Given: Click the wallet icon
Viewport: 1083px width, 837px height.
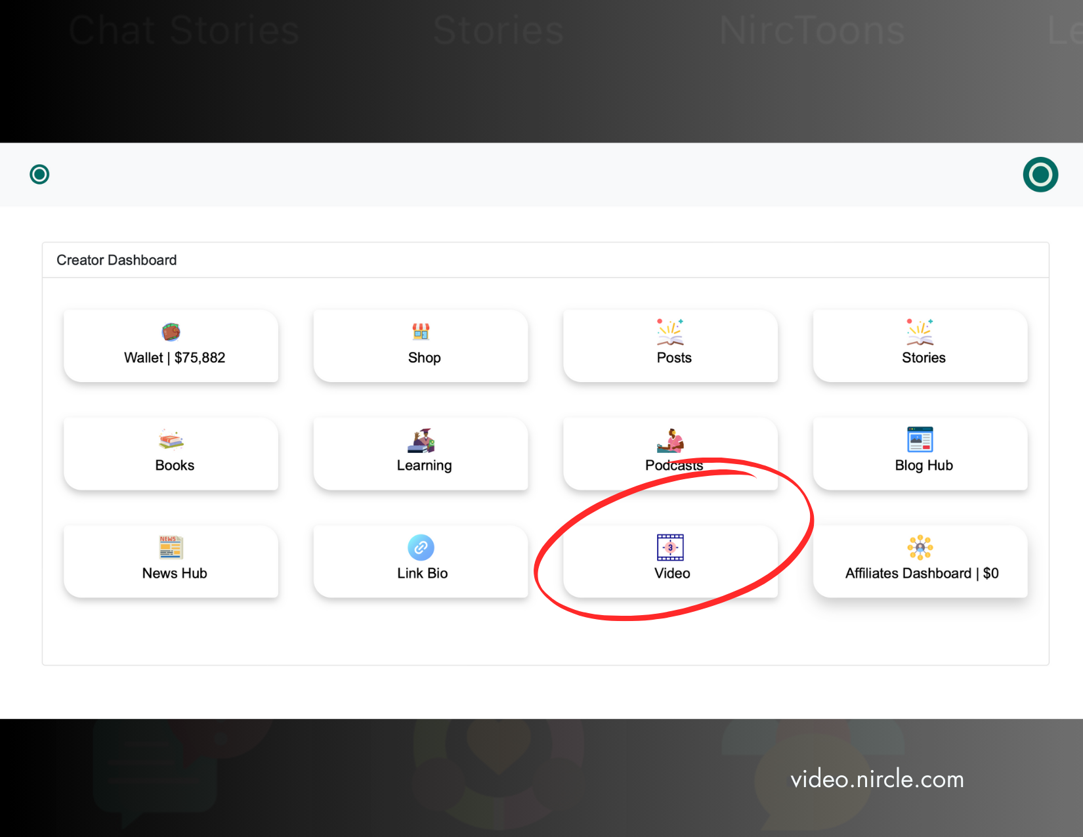Looking at the screenshot, I should click(x=171, y=332).
